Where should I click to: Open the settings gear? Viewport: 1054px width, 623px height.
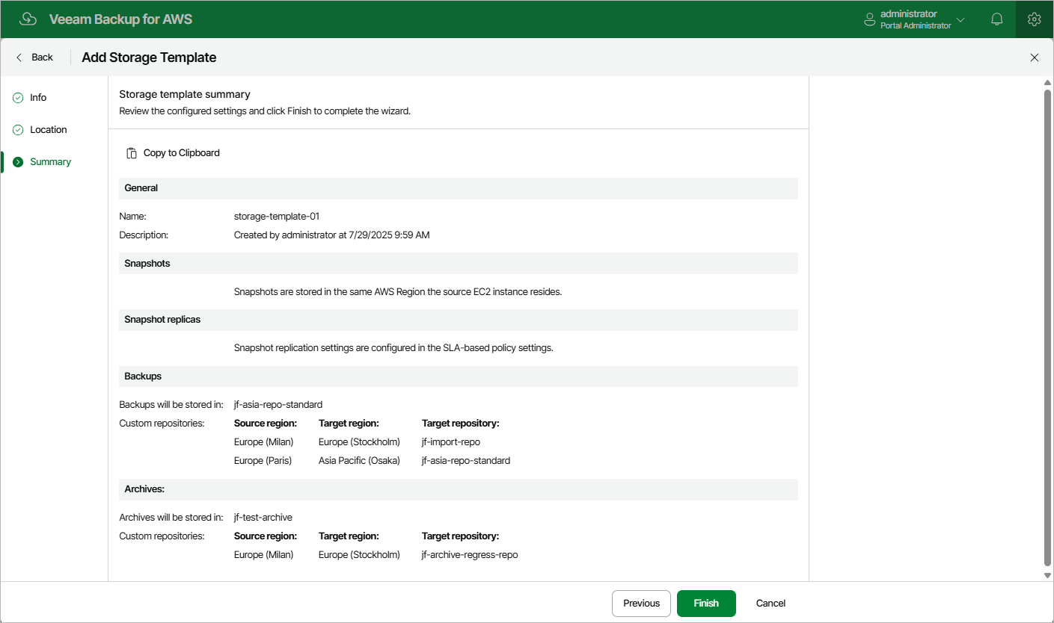click(x=1034, y=19)
